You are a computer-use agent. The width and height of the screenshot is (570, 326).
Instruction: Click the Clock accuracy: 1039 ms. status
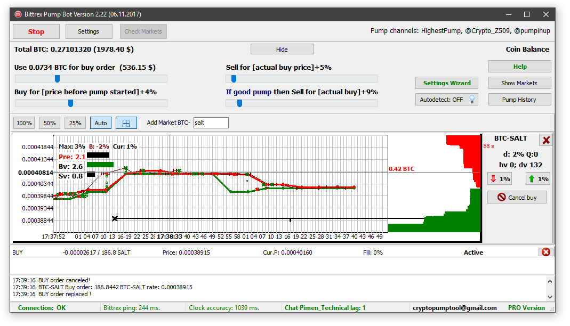coord(224,308)
